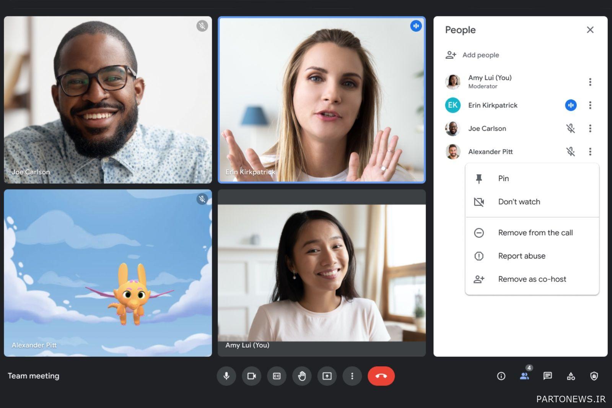This screenshot has width=612, height=408.
Task: Mute the microphone in the bottom toolbar
Action: click(x=226, y=376)
